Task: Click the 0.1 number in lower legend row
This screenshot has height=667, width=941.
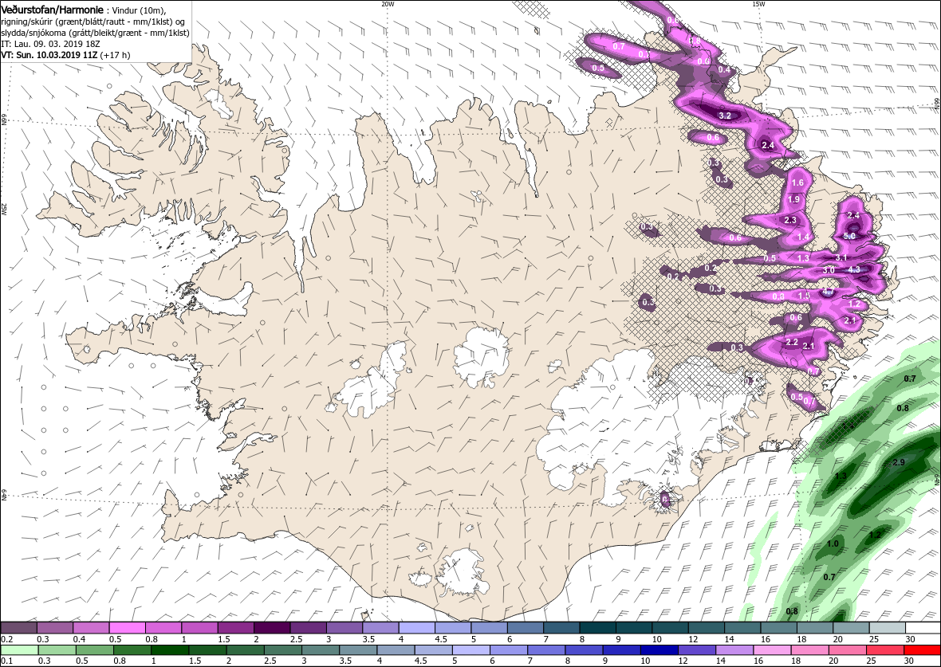Action: (6, 661)
